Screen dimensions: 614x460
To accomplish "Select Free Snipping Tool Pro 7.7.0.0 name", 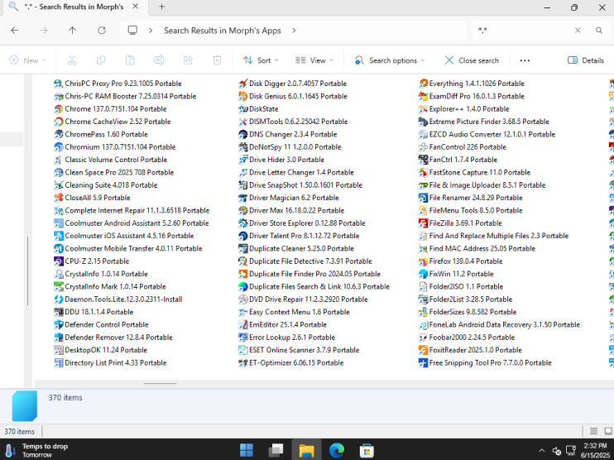I will coord(490,363).
